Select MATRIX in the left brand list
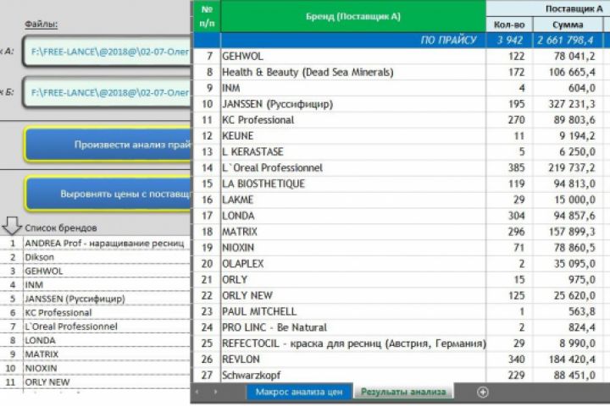The height and width of the screenshot is (406, 610). pos(107,354)
